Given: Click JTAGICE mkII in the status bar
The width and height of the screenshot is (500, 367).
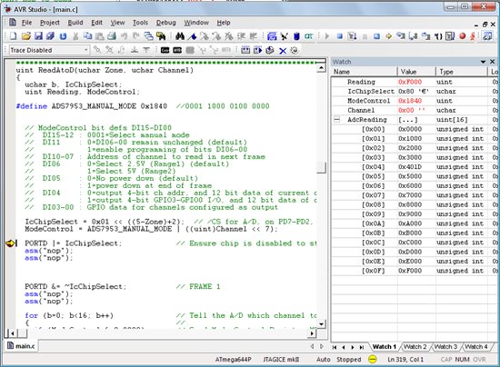Looking at the screenshot, I should (281, 360).
